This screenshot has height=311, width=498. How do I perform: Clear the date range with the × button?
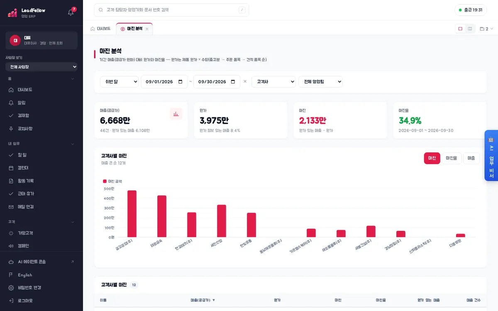(245, 82)
